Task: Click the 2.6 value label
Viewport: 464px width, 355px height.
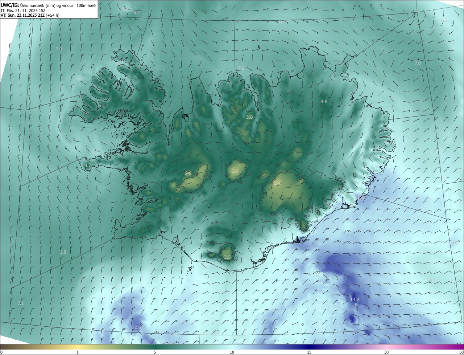Action: tap(235, 171)
